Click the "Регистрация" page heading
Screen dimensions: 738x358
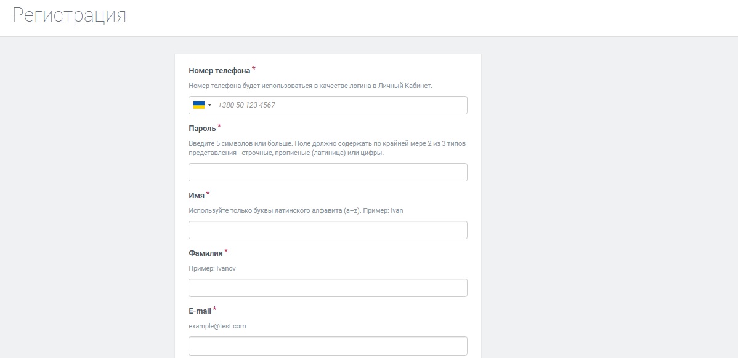pos(69,15)
